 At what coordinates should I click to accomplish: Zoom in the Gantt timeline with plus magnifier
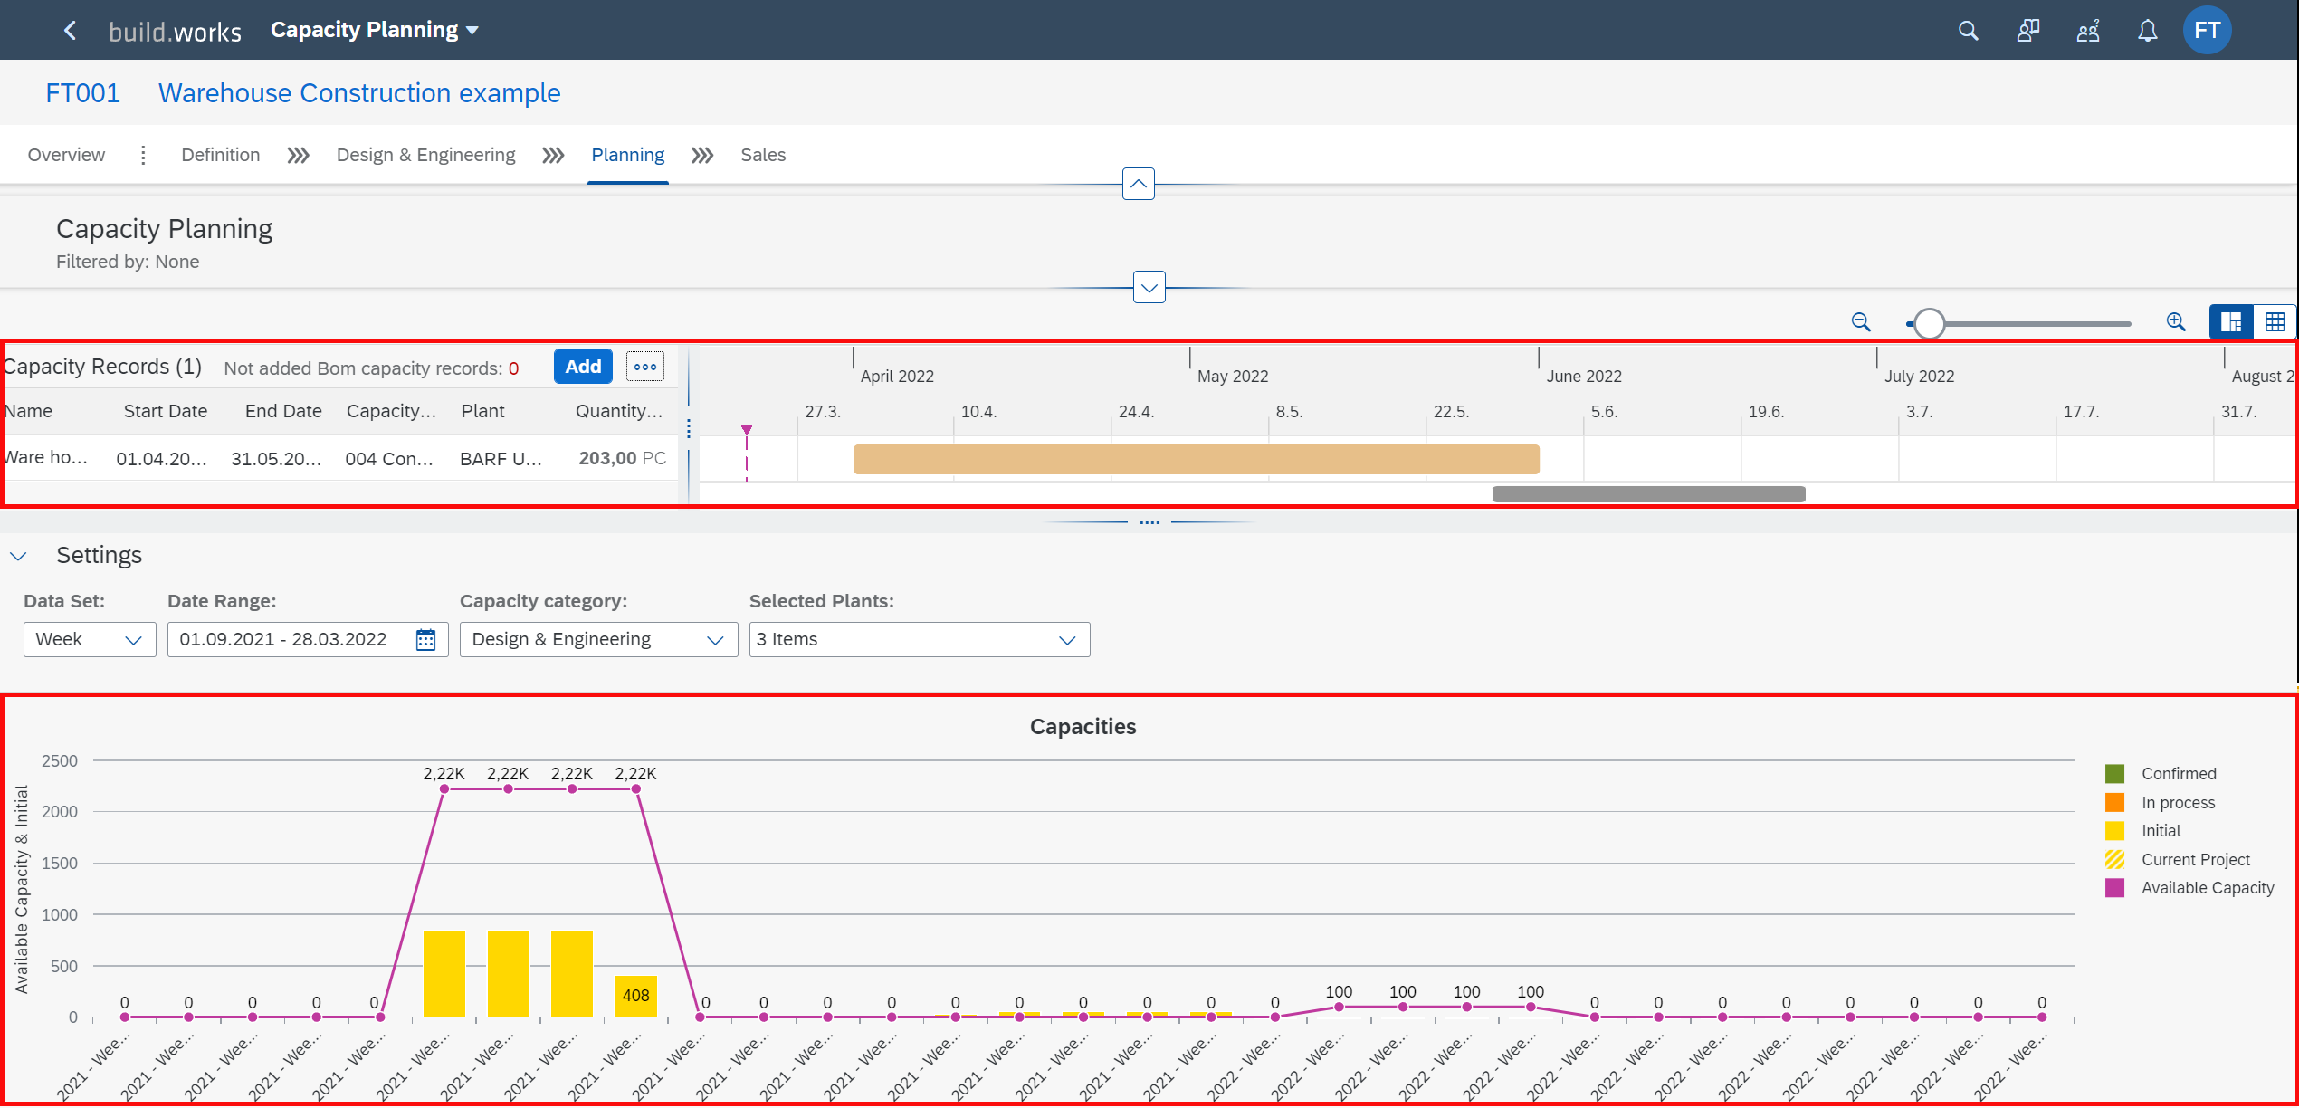tap(2176, 322)
